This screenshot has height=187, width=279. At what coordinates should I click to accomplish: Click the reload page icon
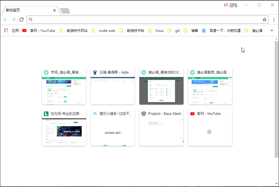click(x=21, y=20)
